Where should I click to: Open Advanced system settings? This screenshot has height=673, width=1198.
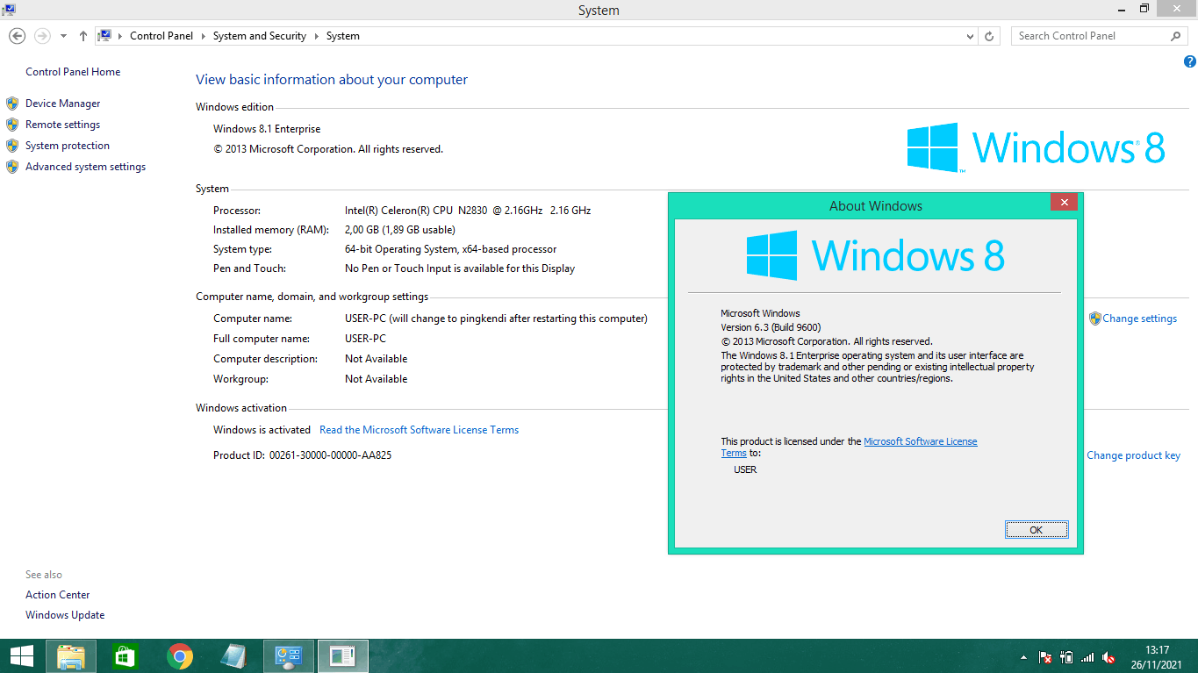coord(85,167)
